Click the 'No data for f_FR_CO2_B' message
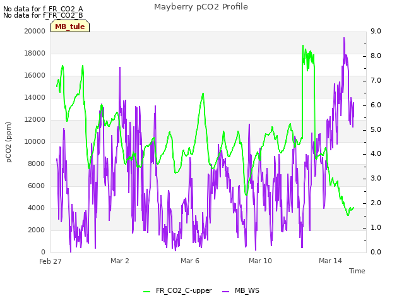Screen dimensions: 404x303 coord(43,15)
